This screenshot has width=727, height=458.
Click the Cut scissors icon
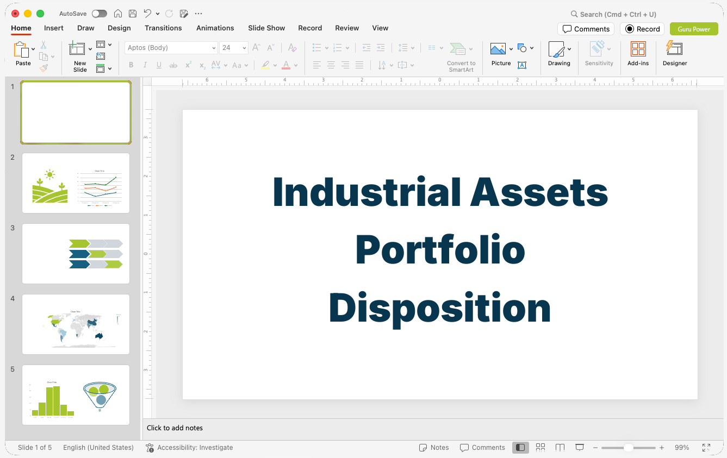(x=44, y=45)
